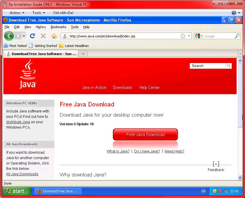This screenshot has height=198, width=245.
Task: Click the vertical scrollbar thumb
Action: tap(240, 95)
